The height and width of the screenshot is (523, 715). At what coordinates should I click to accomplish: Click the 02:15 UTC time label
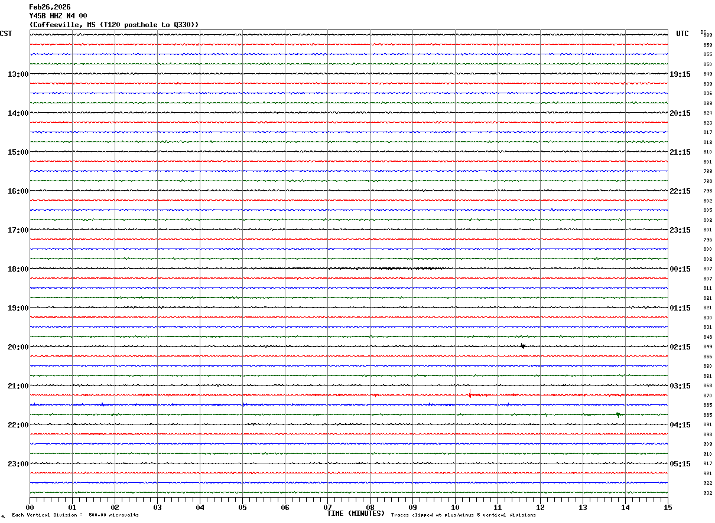click(x=680, y=347)
